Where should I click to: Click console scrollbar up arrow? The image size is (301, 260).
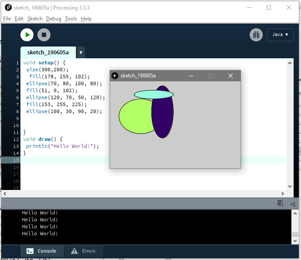pyautogui.click(x=295, y=213)
